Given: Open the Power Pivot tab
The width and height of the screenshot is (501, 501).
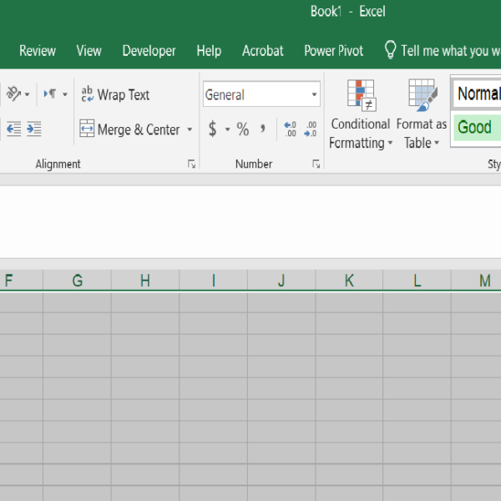Looking at the screenshot, I should [333, 50].
